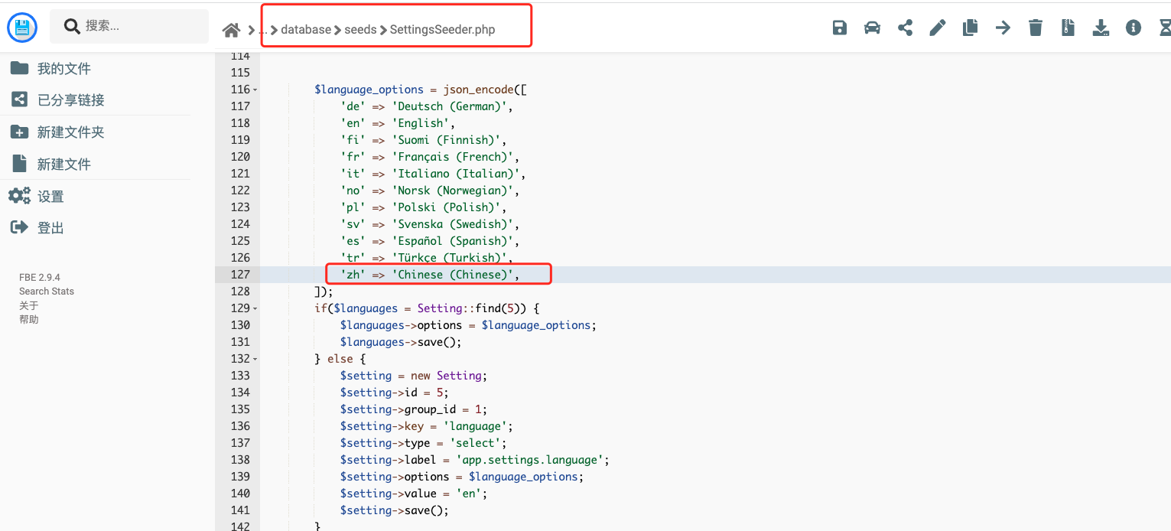The height and width of the screenshot is (531, 1171).
Task: Click the 'no' => 'Norsk (Norwegian)' line
Action: pyautogui.click(x=430, y=191)
